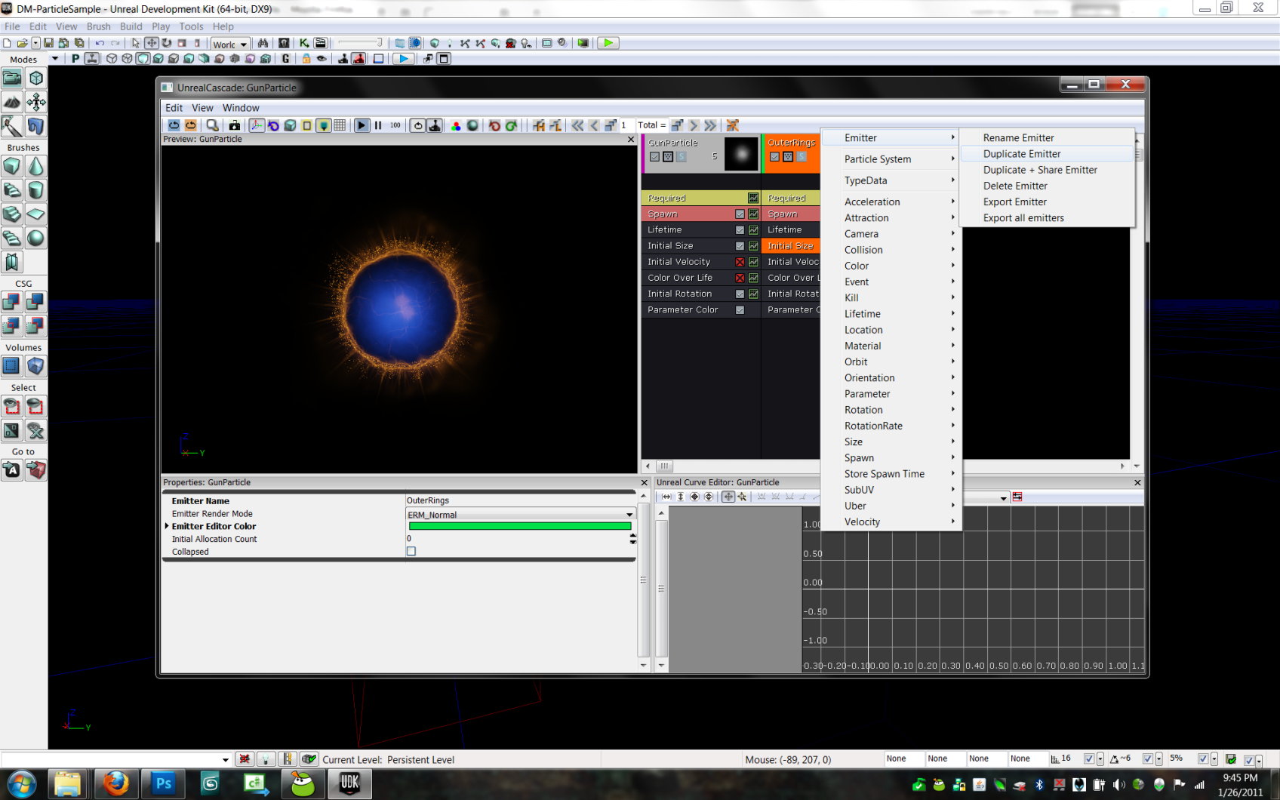The height and width of the screenshot is (800, 1280).
Task: Open the Build menu in UDK
Action: 131,26
